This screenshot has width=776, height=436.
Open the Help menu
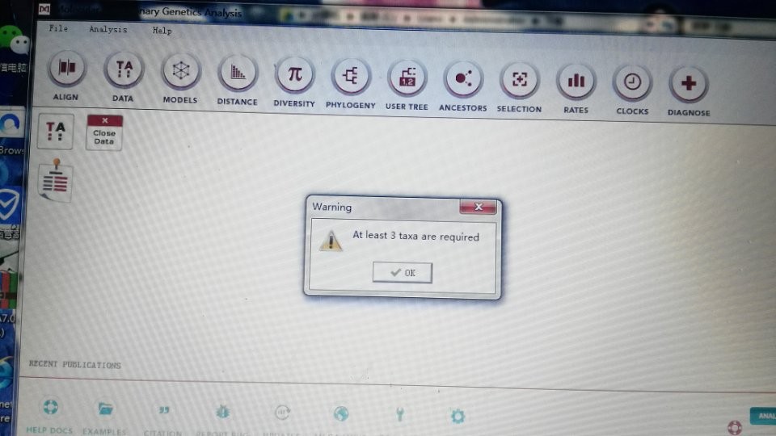(162, 31)
